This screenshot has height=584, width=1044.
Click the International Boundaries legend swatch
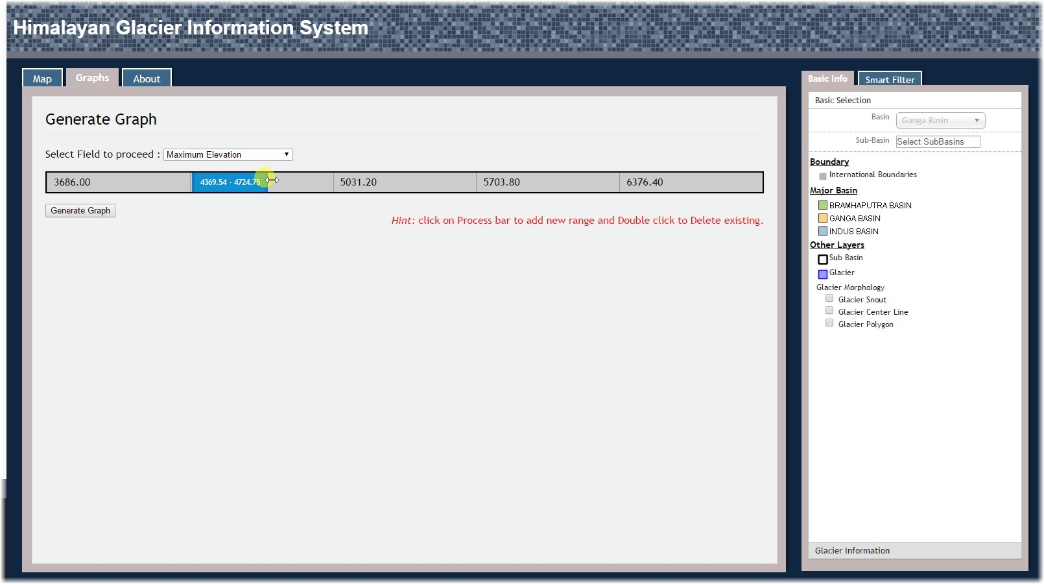[x=822, y=176]
